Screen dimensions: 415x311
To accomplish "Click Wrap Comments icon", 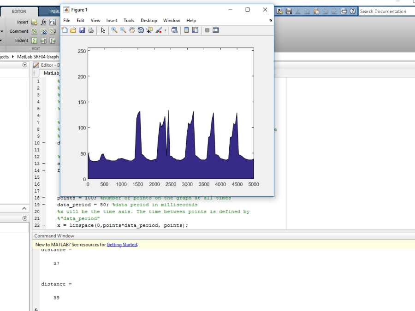I will click(x=53, y=31).
